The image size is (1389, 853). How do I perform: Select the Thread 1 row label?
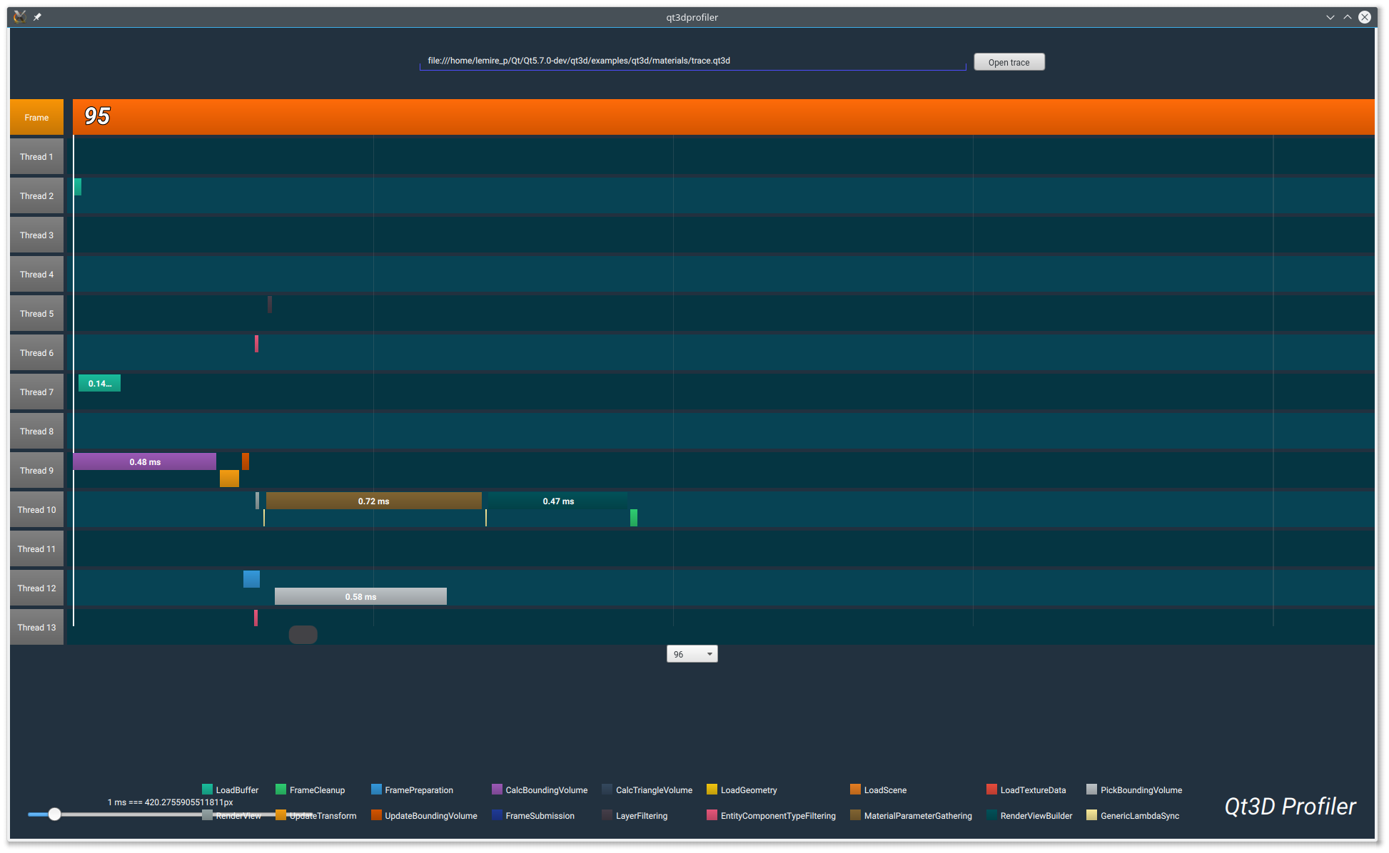click(x=36, y=157)
